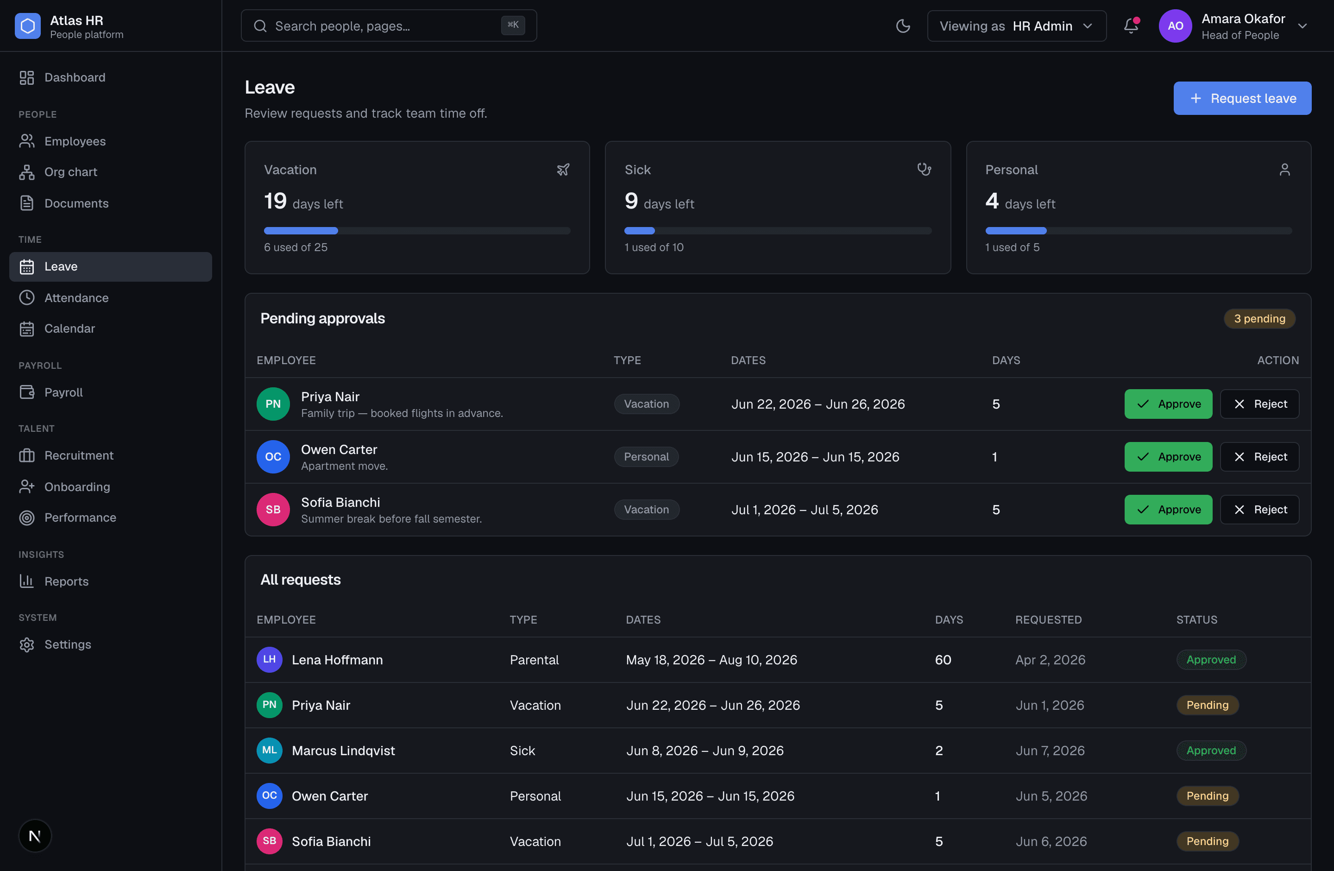Click the Approved status for Marcus Lindqvist
1334x871 pixels.
tap(1211, 751)
